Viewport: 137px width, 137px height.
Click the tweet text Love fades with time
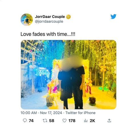(48, 34)
